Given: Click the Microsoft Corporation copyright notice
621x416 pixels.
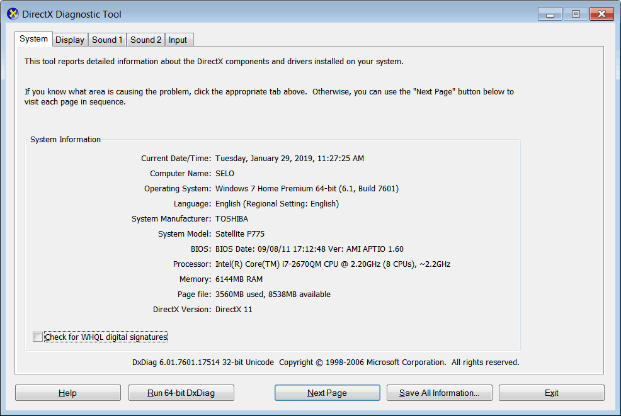Looking at the screenshot, I should tap(399, 362).
